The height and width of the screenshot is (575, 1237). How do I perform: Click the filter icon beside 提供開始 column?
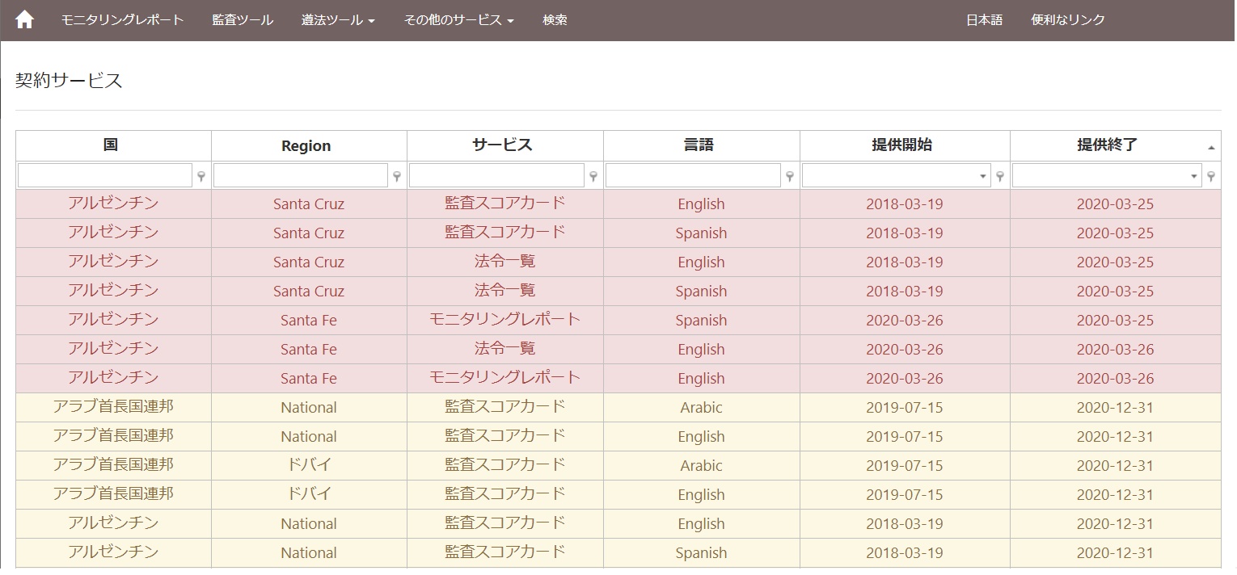tap(1000, 176)
